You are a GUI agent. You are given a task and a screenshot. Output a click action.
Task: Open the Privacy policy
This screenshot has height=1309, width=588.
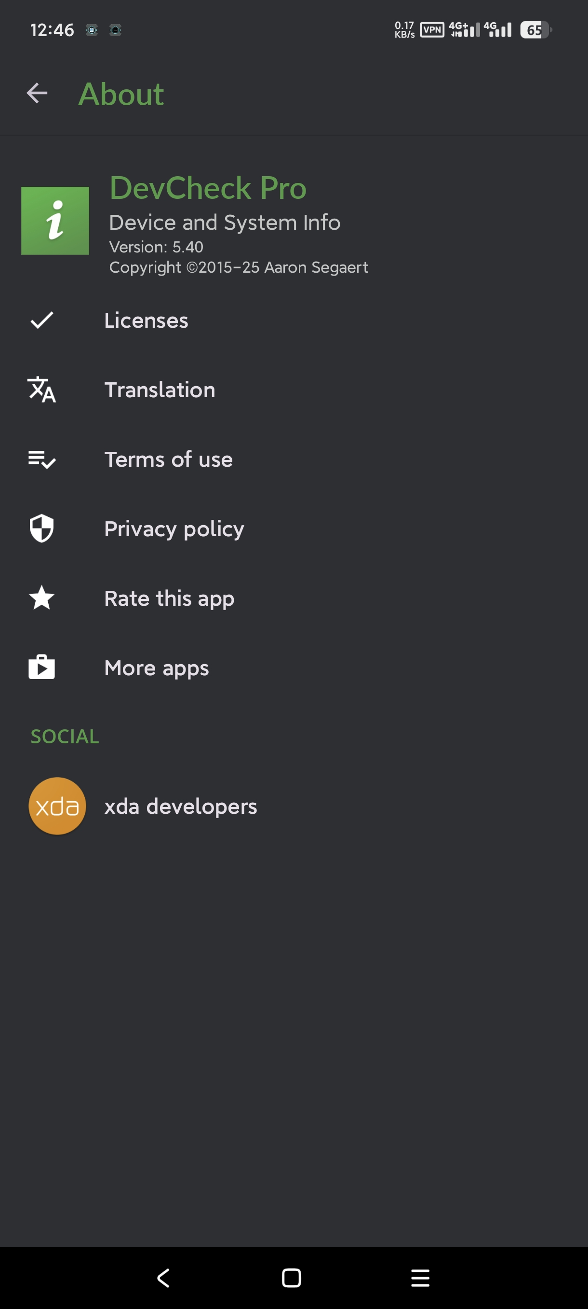[294, 529]
